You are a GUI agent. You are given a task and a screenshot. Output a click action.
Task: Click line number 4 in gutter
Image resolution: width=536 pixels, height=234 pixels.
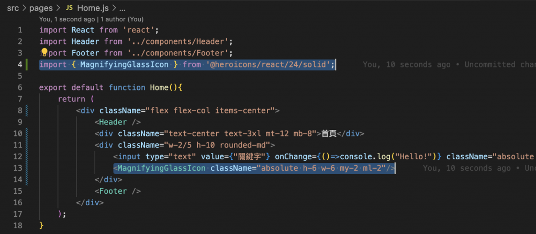[x=20, y=64]
